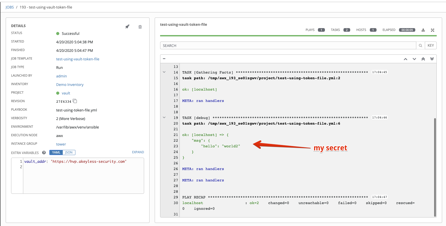Click the KEY button
Viewport: 446px width, 226px height.
[x=431, y=46]
